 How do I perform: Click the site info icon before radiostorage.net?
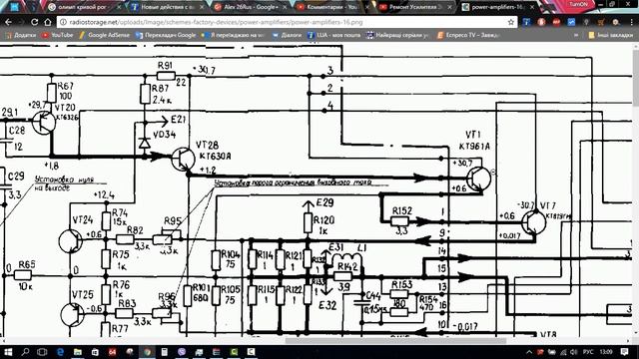click(63, 22)
